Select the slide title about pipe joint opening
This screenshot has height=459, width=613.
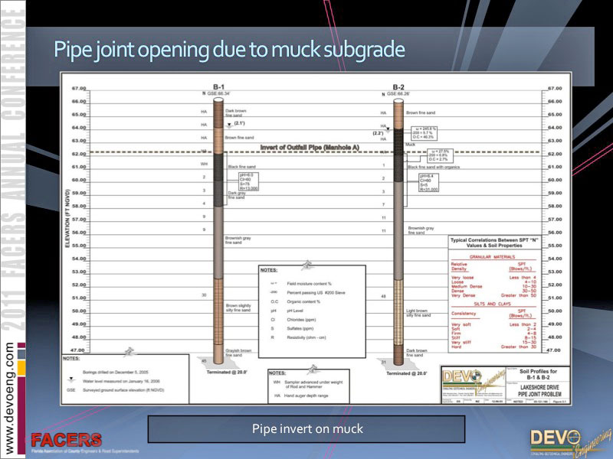tap(228, 49)
